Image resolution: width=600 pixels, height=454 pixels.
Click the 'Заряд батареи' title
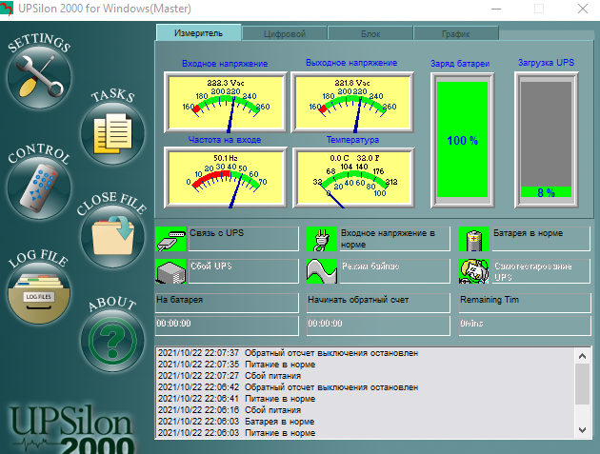[460, 64]
